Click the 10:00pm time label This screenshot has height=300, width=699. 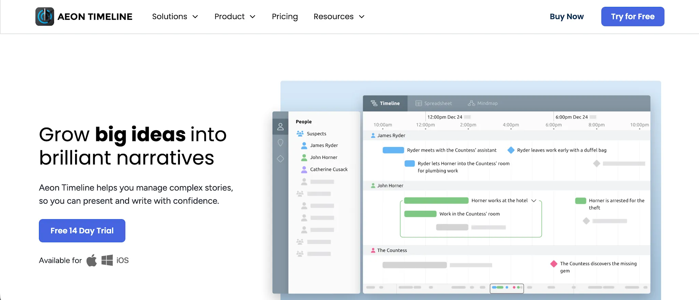point(639,125)
